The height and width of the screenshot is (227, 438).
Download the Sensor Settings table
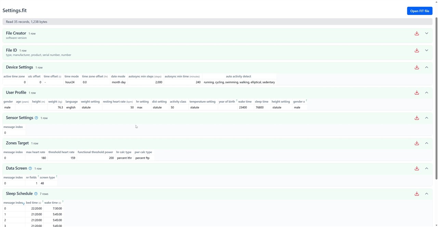[416, 118]
